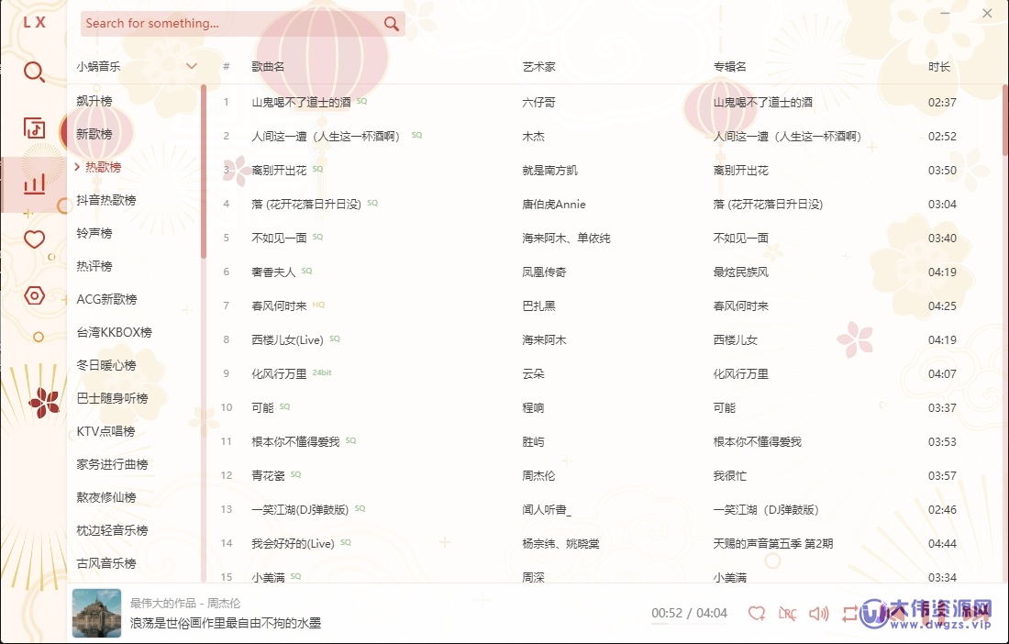Toggle the repeat play mode
Screen dimensions: 1009x644
click(x=850, y=613)
